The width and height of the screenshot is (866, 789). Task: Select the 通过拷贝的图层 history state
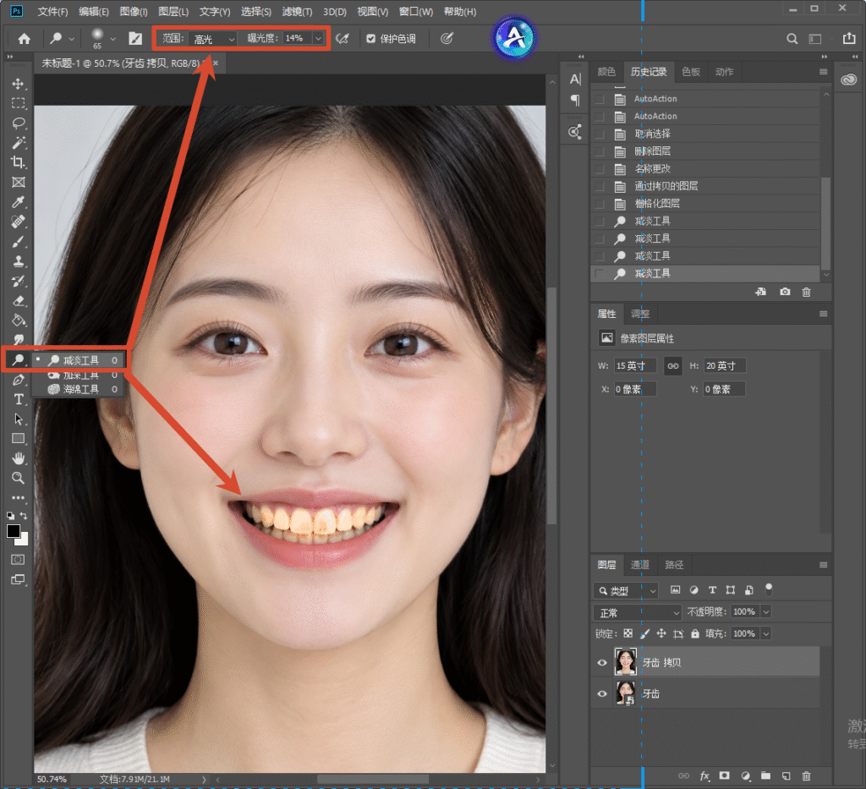(x=704, y=186)
